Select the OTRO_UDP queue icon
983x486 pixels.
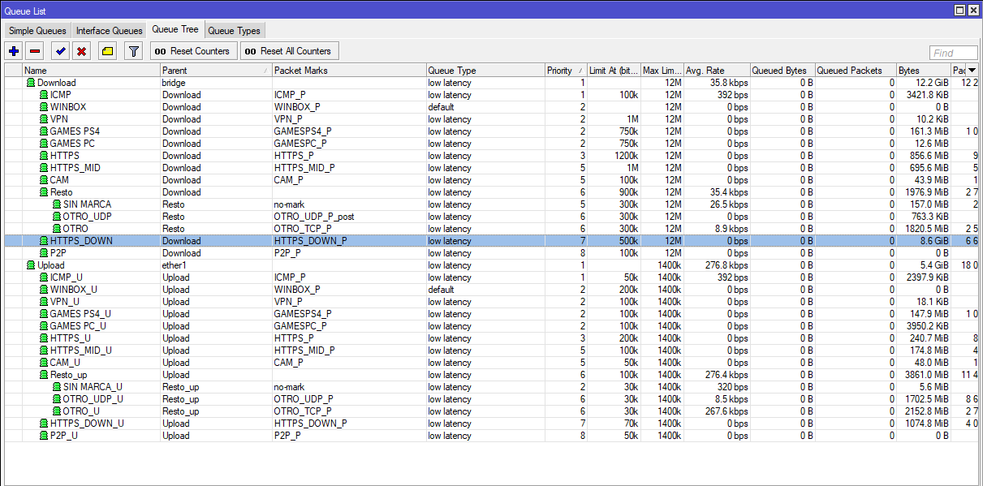[x=57, y=217]
